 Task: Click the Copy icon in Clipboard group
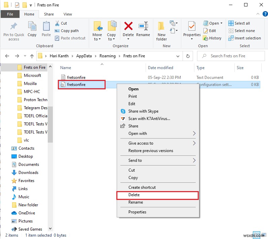[x=32, y=26]
